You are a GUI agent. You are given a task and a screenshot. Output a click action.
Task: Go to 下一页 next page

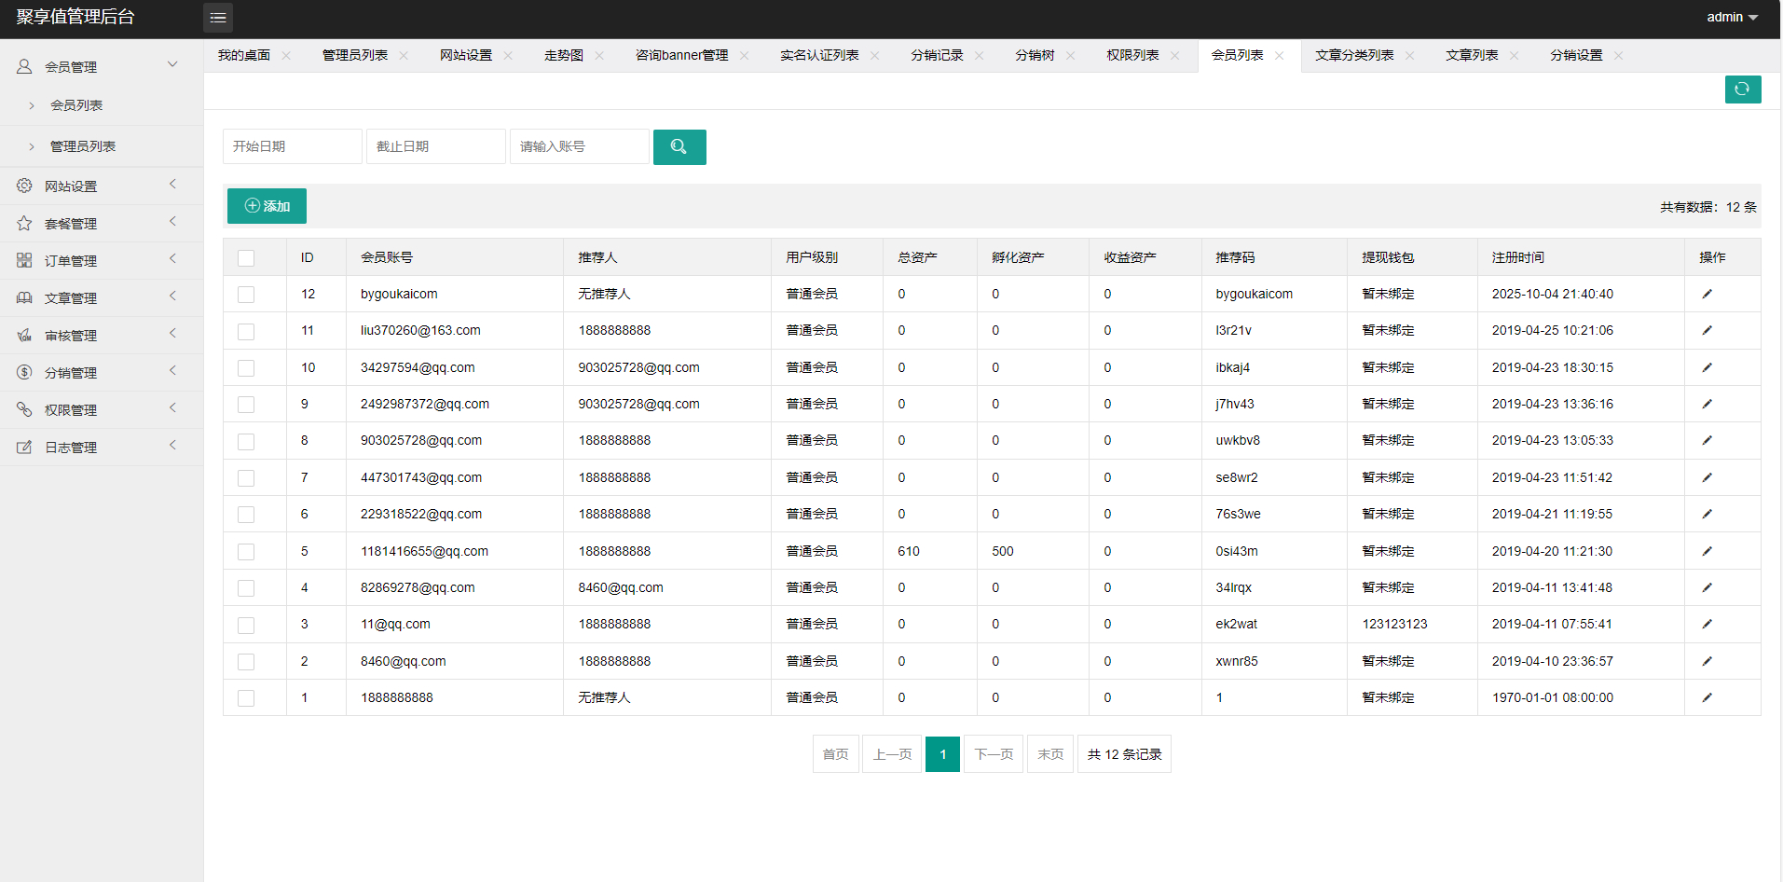coord(993,754)
